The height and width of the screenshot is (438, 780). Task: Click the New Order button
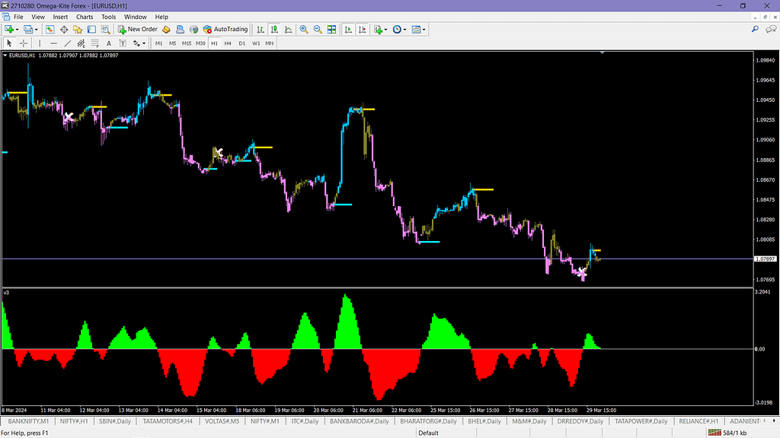138,30
